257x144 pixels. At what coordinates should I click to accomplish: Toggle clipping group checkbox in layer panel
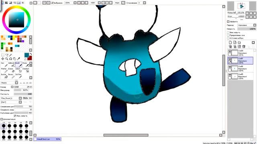pos(228,35)
